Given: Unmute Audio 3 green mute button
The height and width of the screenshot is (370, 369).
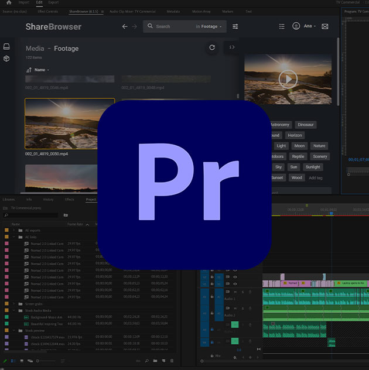Looking at the screenshot, I should point(235,325).
